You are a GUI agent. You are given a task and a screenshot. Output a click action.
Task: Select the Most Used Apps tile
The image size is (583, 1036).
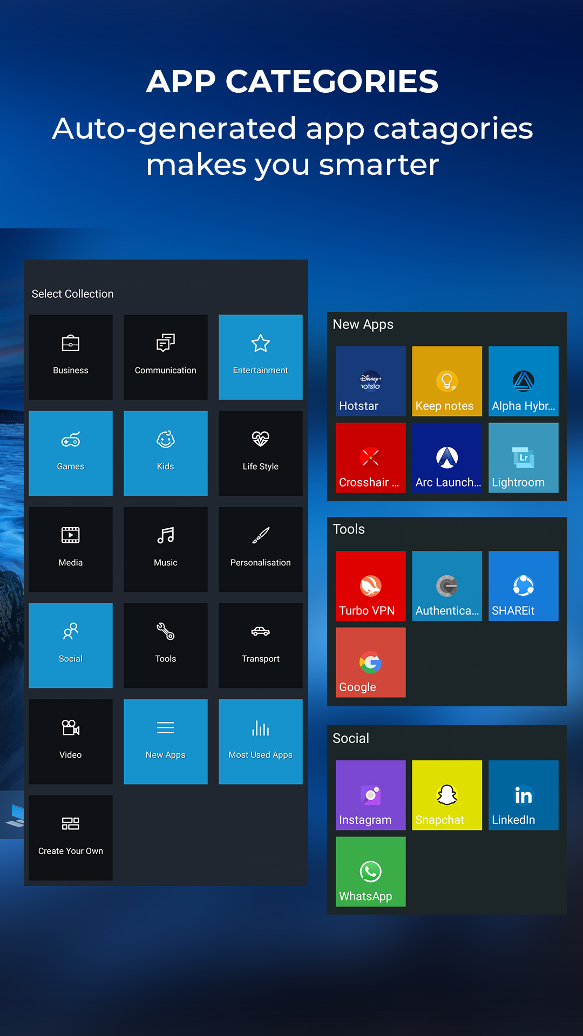[260, 741]
